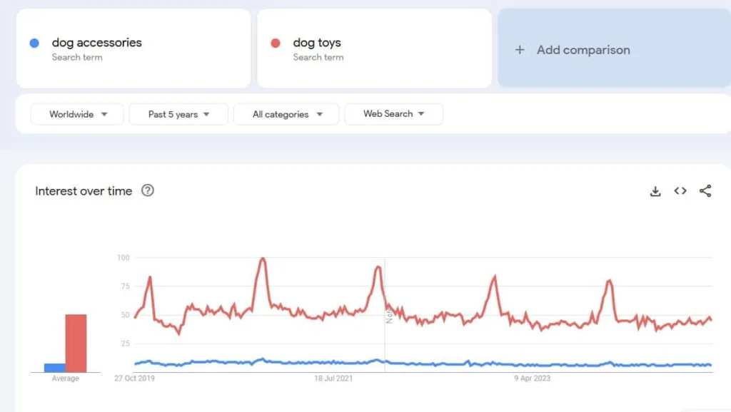The height and width of the screenshot is (412, 731).
Task: Click the plus icon for adding a comparison
Action: click(x=520, y=50)
